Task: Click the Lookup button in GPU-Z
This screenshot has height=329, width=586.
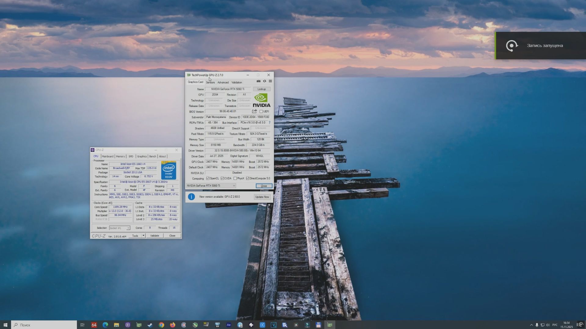Action: coord(262,89)
